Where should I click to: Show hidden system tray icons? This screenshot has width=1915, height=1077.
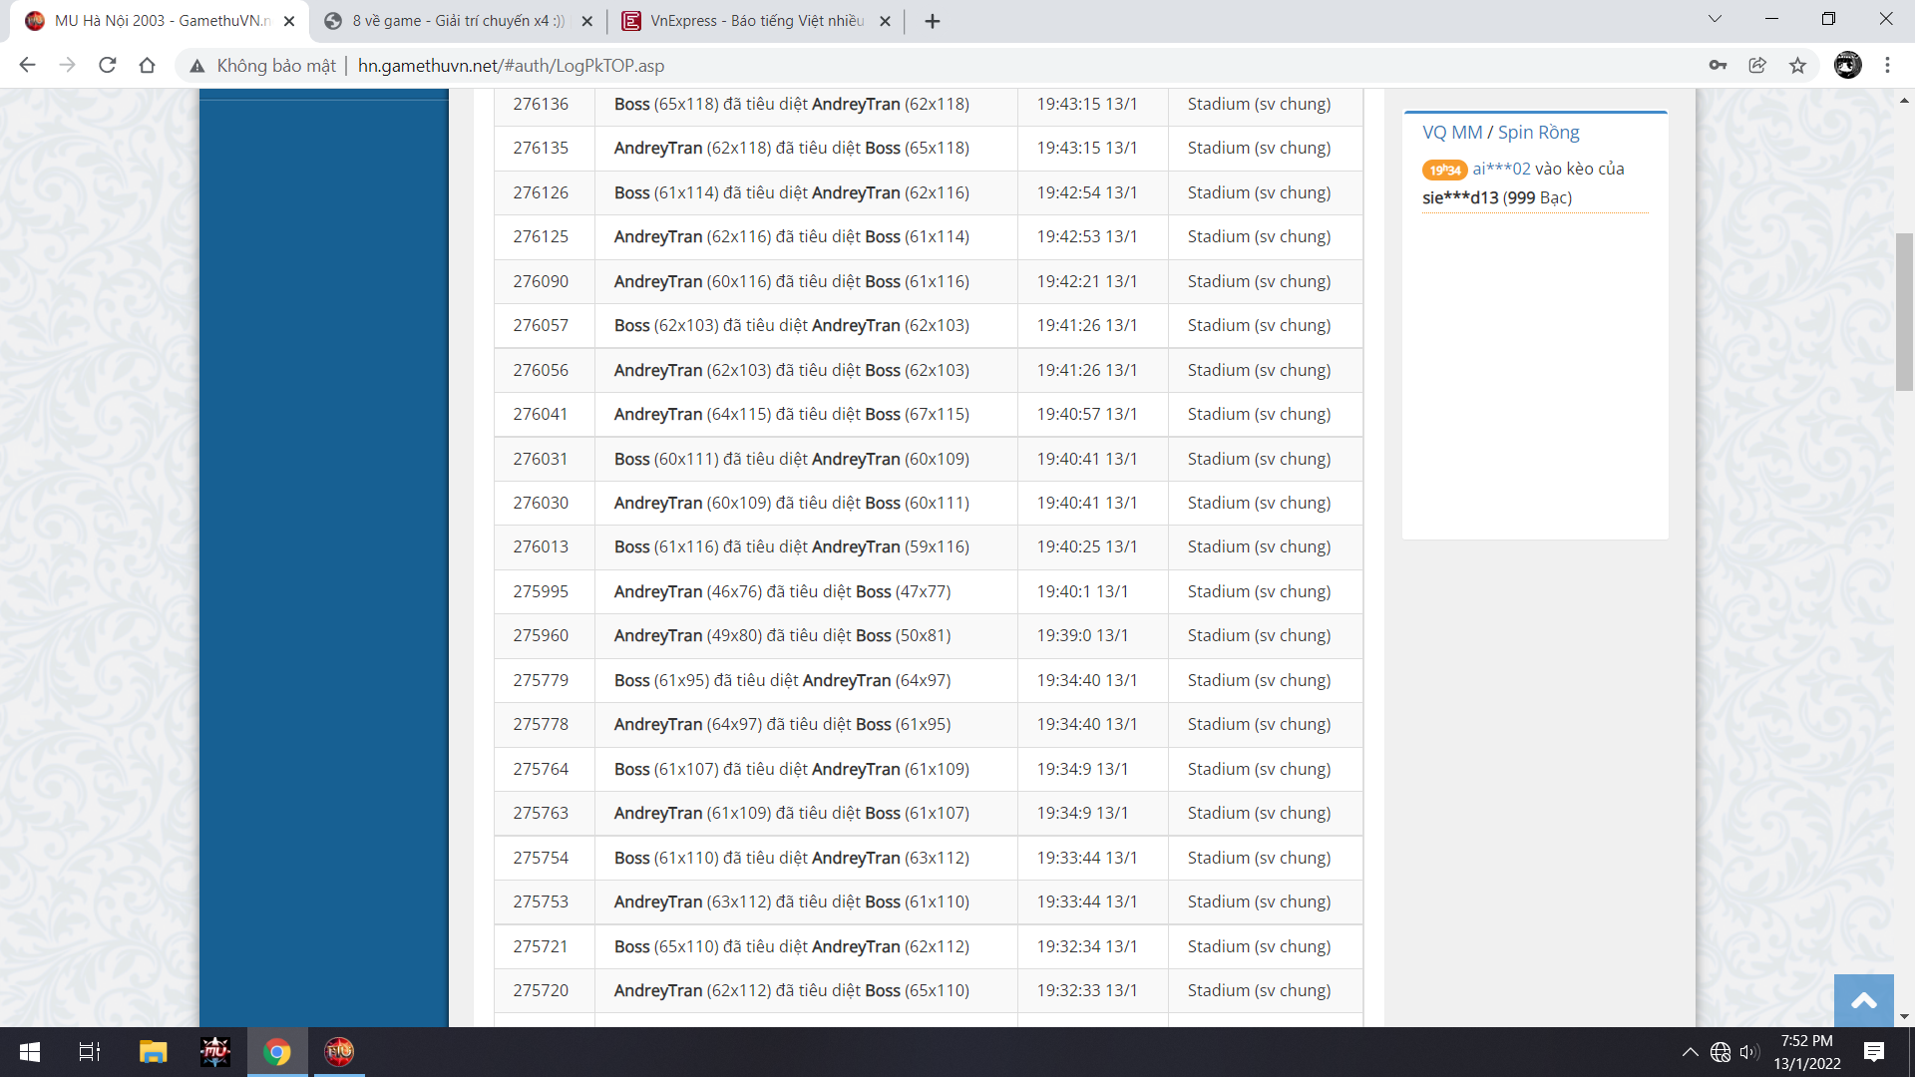tap(1690, 1051)
